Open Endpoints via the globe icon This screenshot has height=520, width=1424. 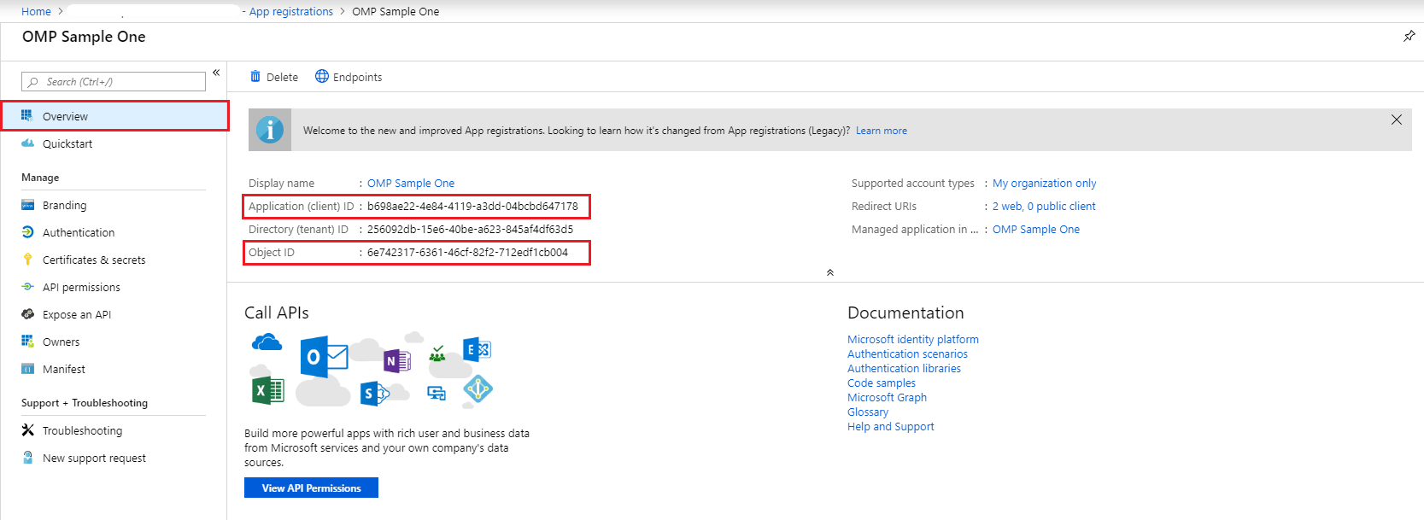[x=322, y=77]
